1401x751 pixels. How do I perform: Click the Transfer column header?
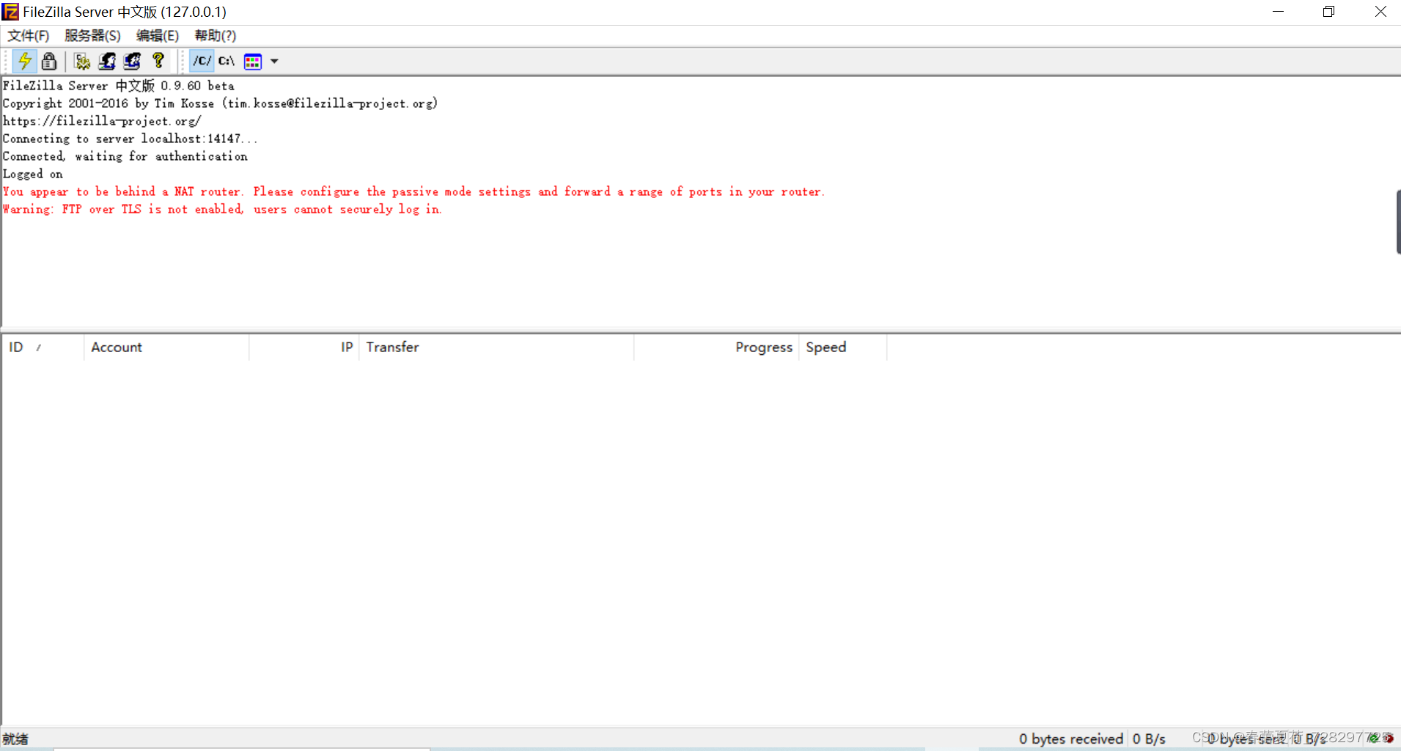496,348
